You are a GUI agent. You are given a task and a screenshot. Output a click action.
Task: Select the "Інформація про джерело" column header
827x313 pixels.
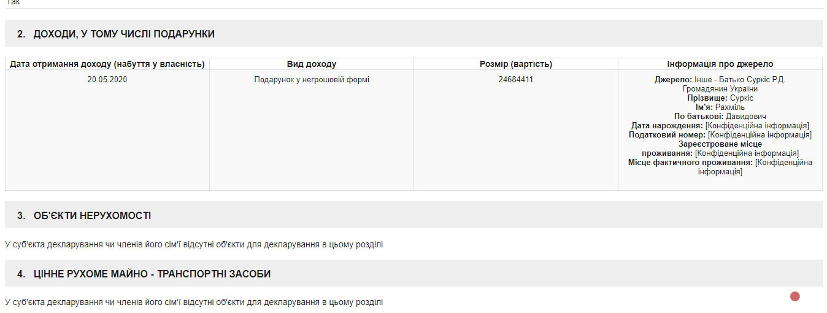pos(720,64)
